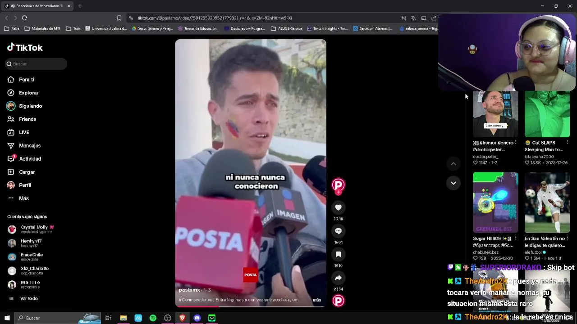Open Cat SLAPS Sleeping Man thumbnail
The height and width of the screenshot is (324, 577).
click(x=547, y=114)
